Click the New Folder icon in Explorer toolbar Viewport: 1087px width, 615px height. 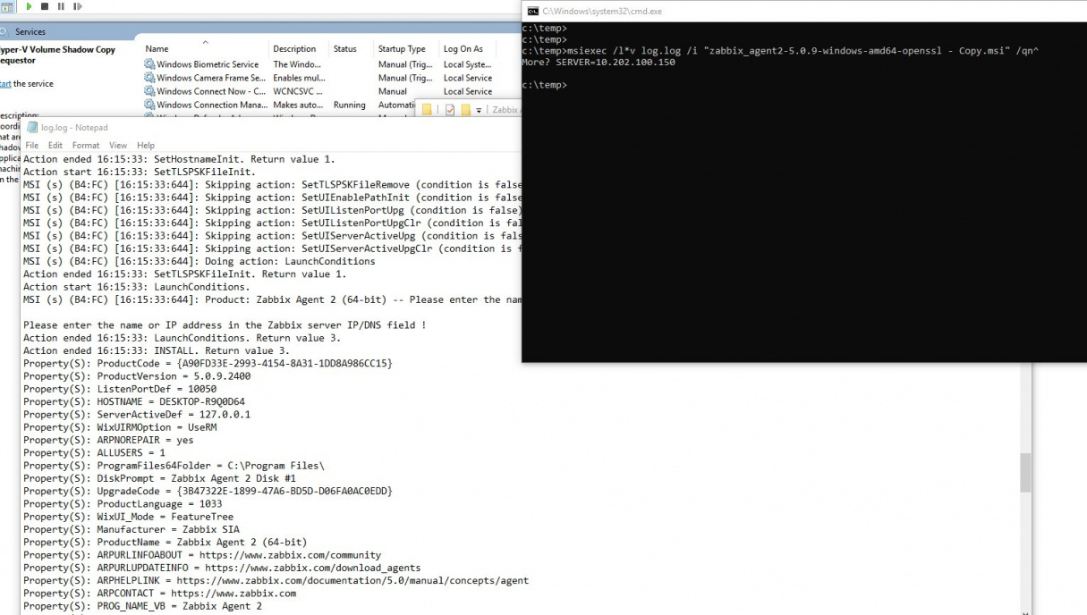tap(466, 110)
